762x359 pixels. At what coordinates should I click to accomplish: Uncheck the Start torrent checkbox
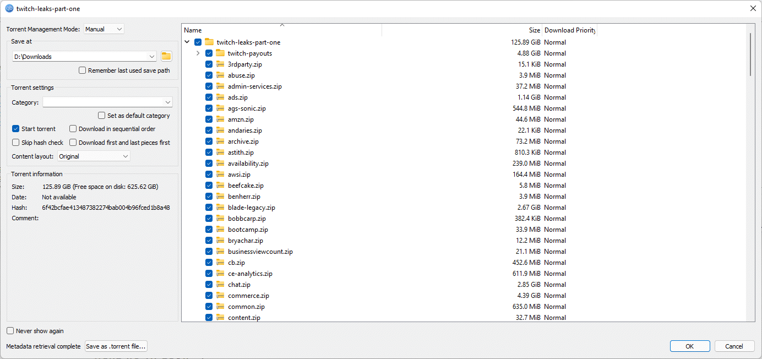point(16,129)
